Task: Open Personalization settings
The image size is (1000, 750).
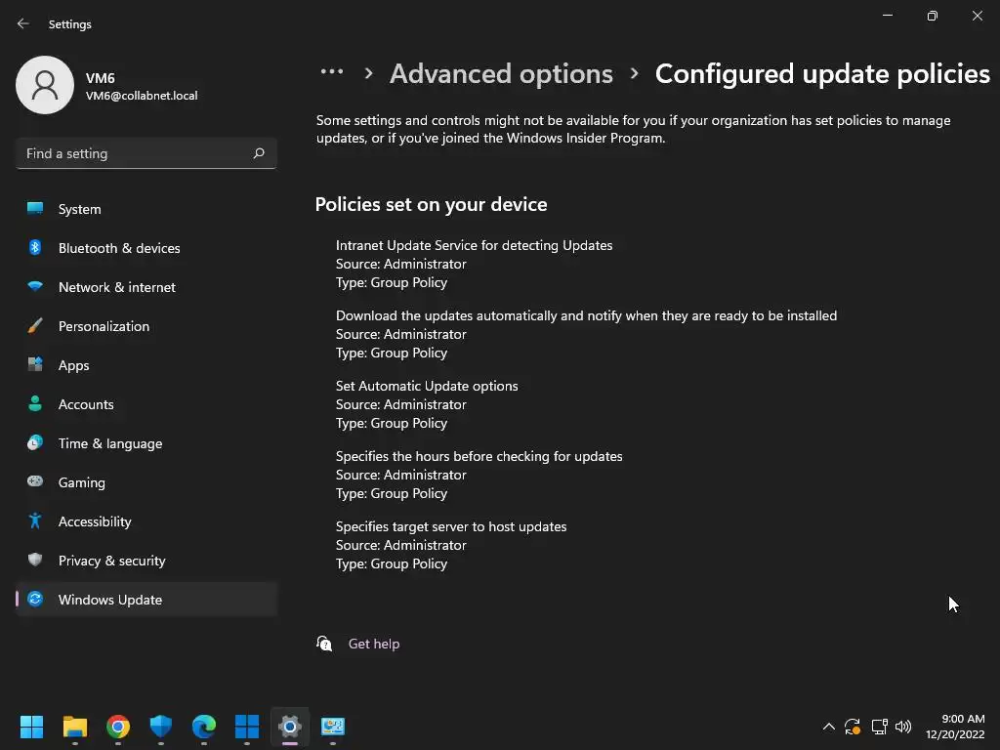Action: (104, 326)
